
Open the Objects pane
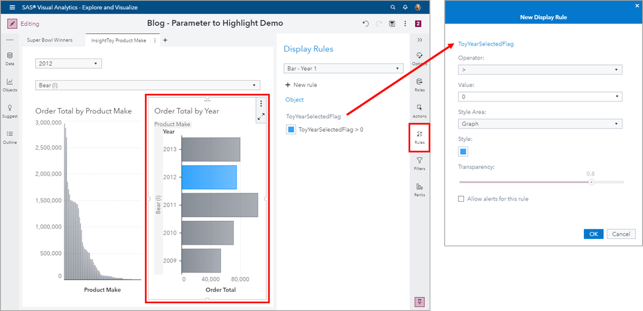[x=10, y=85]
